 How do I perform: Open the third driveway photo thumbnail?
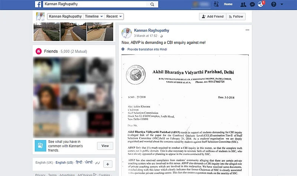(x=100, y=32)
